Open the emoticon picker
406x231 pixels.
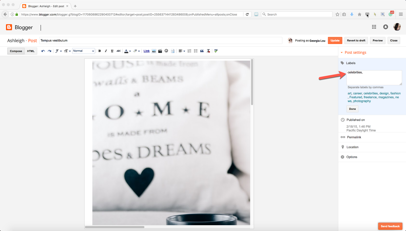(166, 51)
